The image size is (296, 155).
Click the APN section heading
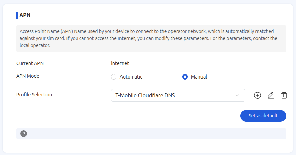25,15
